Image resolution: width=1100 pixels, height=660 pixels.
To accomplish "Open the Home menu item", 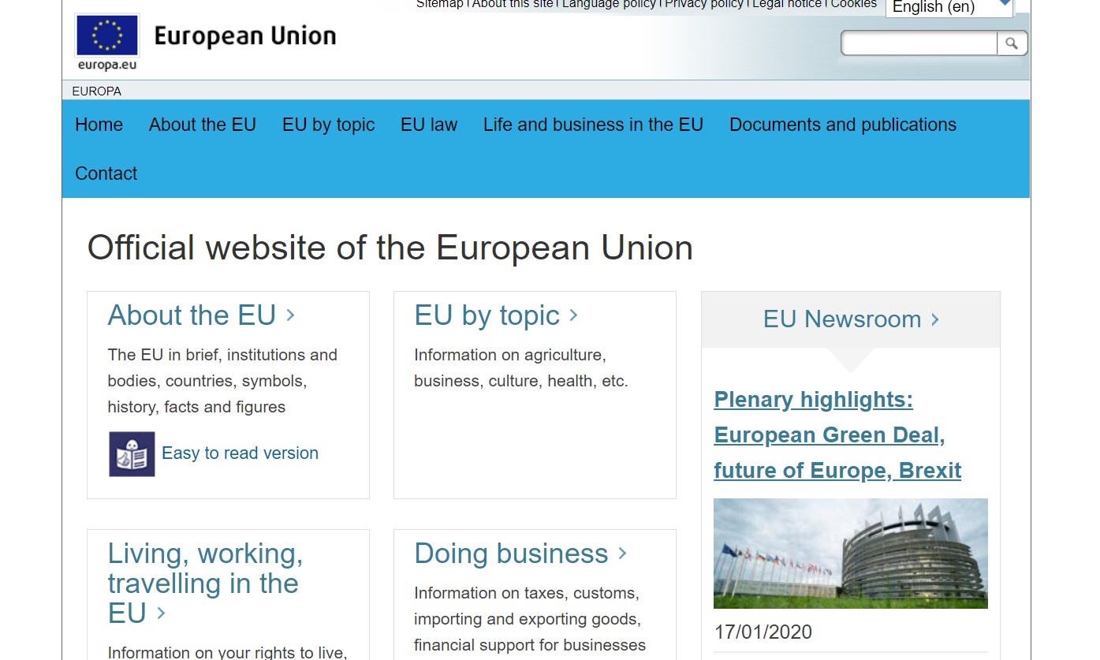I will tap(99, 125).
